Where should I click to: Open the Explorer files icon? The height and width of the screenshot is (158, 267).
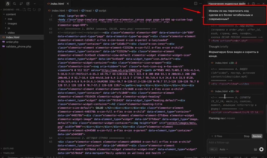[x=8, y=4]
